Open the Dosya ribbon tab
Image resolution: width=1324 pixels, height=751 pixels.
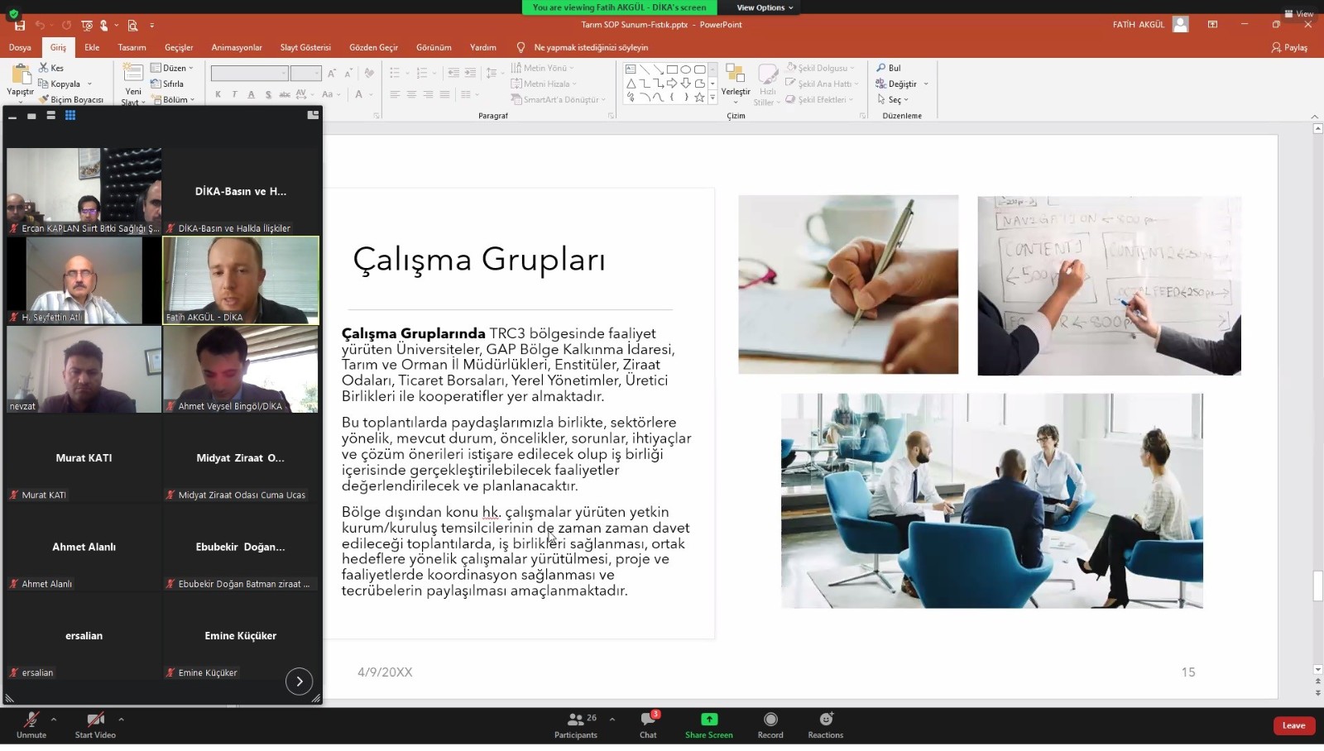(20, 47)
